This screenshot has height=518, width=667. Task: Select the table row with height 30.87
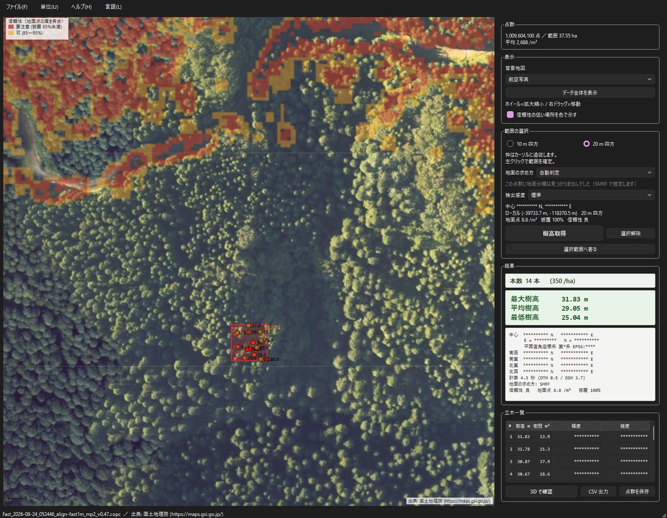578,461
